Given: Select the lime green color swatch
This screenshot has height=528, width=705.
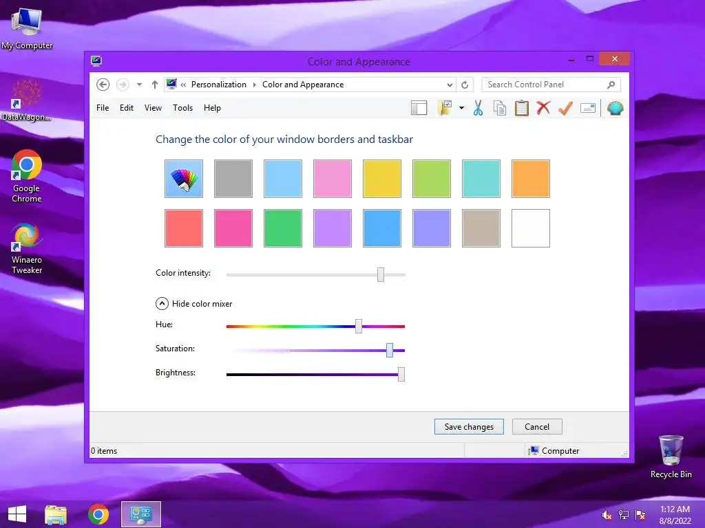Looking at the screenshot, I should [432, 179].
